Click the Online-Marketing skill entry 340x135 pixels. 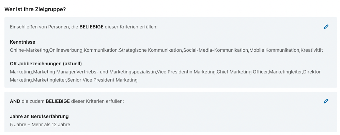[x=29, y=50]
